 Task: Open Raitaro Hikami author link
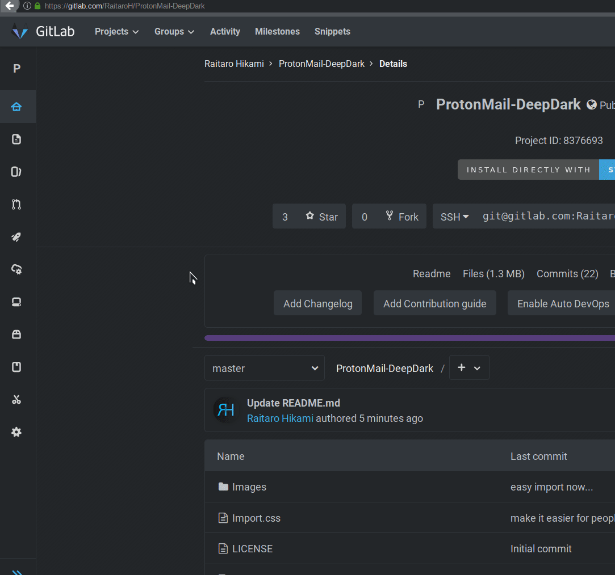280,418
